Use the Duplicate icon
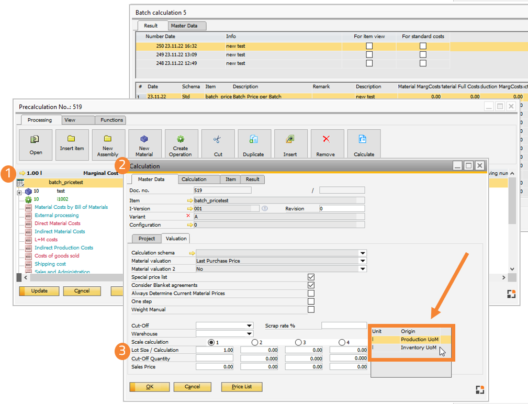Viewport: 528px width, 404px height. (254, 143)
